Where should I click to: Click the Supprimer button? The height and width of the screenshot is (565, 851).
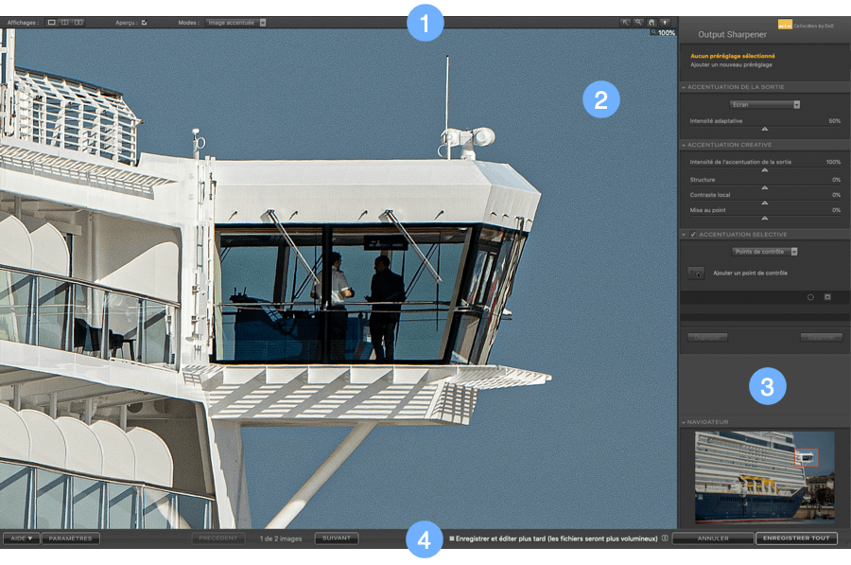coord(821,337)
